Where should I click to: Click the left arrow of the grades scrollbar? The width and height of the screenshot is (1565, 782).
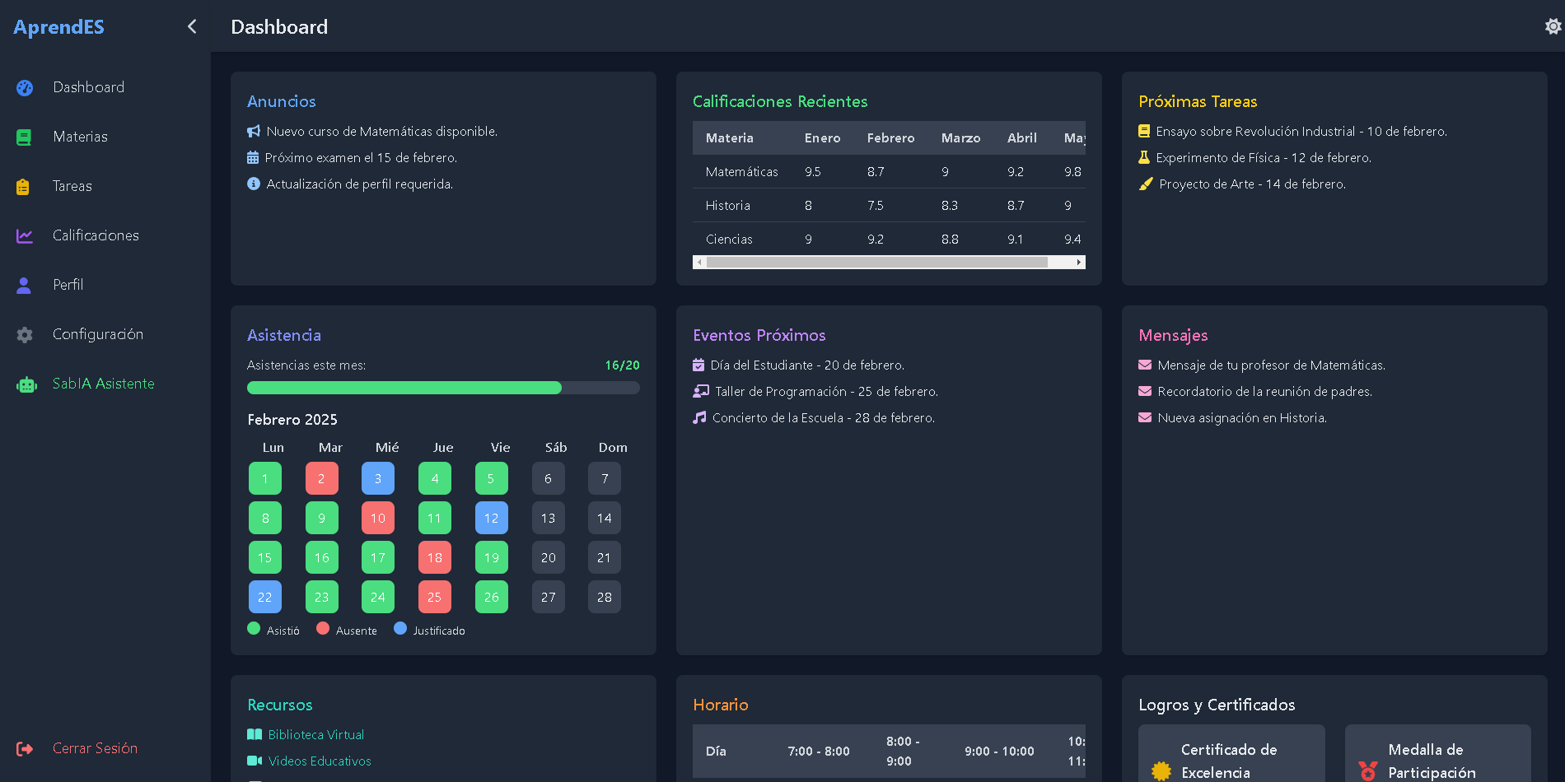[699, 261]
